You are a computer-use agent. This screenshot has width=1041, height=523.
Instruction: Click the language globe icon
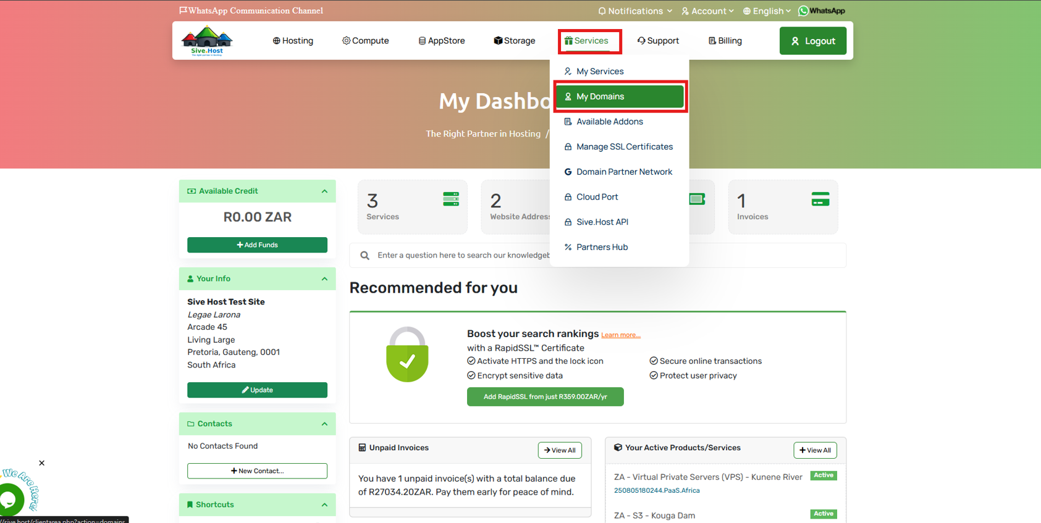click(747, 11)
